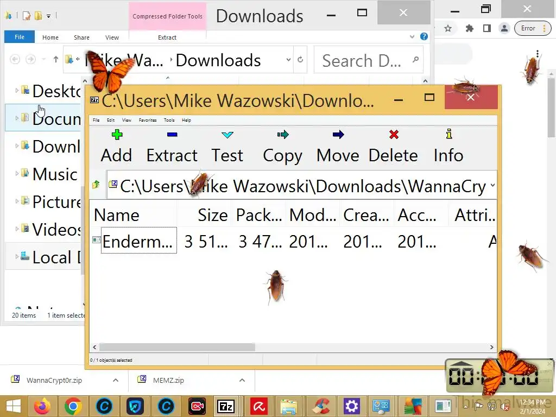This screenshot has height=417, width=556.
Task: Click the Test button in 7-Zip toolbar
Action: pyautogui.click(x=228, y=147)
